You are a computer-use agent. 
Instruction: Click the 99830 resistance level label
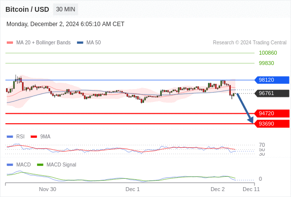266,63
